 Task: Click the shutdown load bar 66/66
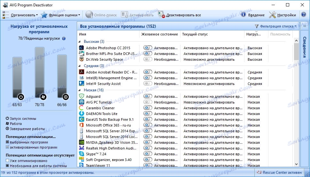click(x=62, y=76)
